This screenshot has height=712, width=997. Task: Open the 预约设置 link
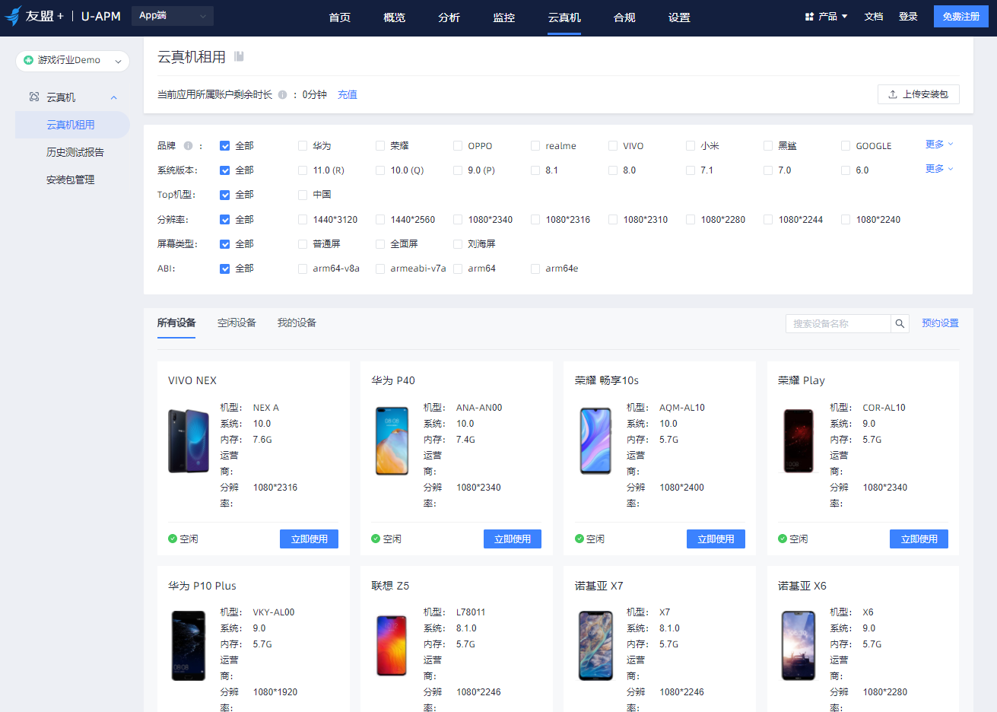coord(940,323)
